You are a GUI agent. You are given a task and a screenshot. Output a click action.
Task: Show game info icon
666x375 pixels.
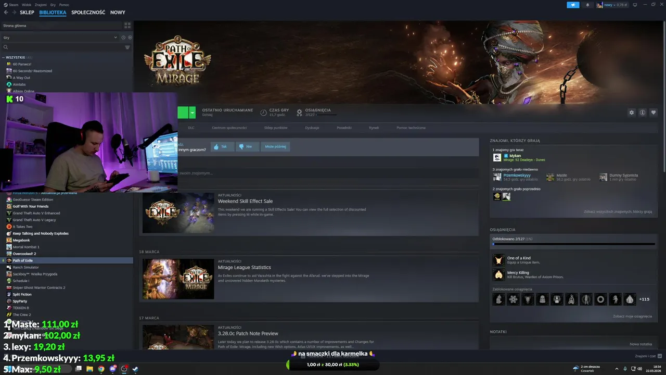tap(643, 113)
